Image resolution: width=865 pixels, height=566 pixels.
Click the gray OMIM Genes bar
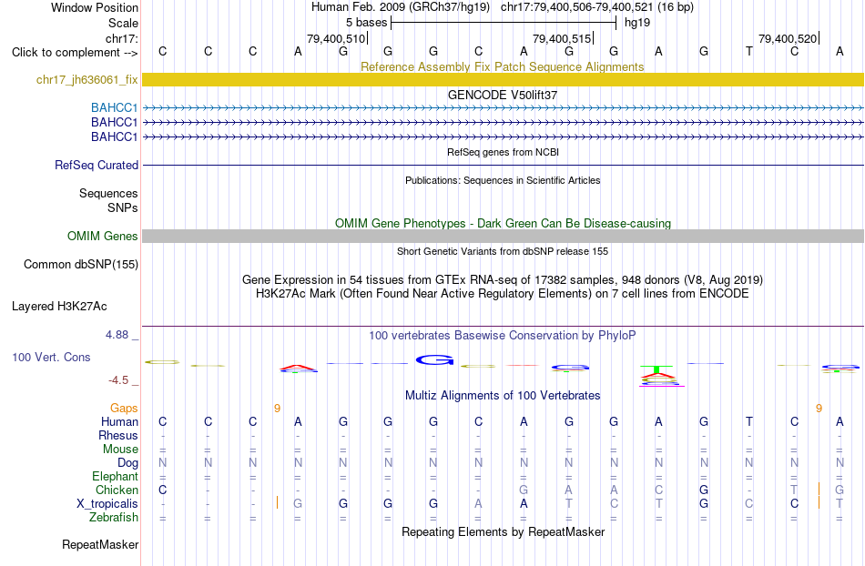click(503, 236)
